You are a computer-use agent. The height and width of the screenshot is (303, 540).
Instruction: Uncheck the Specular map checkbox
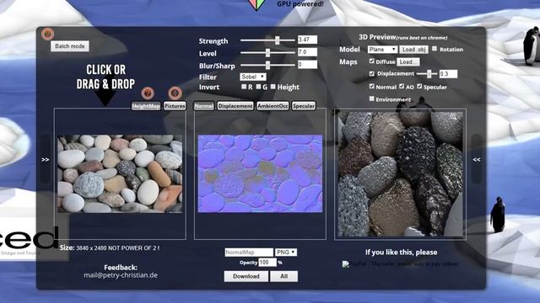tap(419, 86)
